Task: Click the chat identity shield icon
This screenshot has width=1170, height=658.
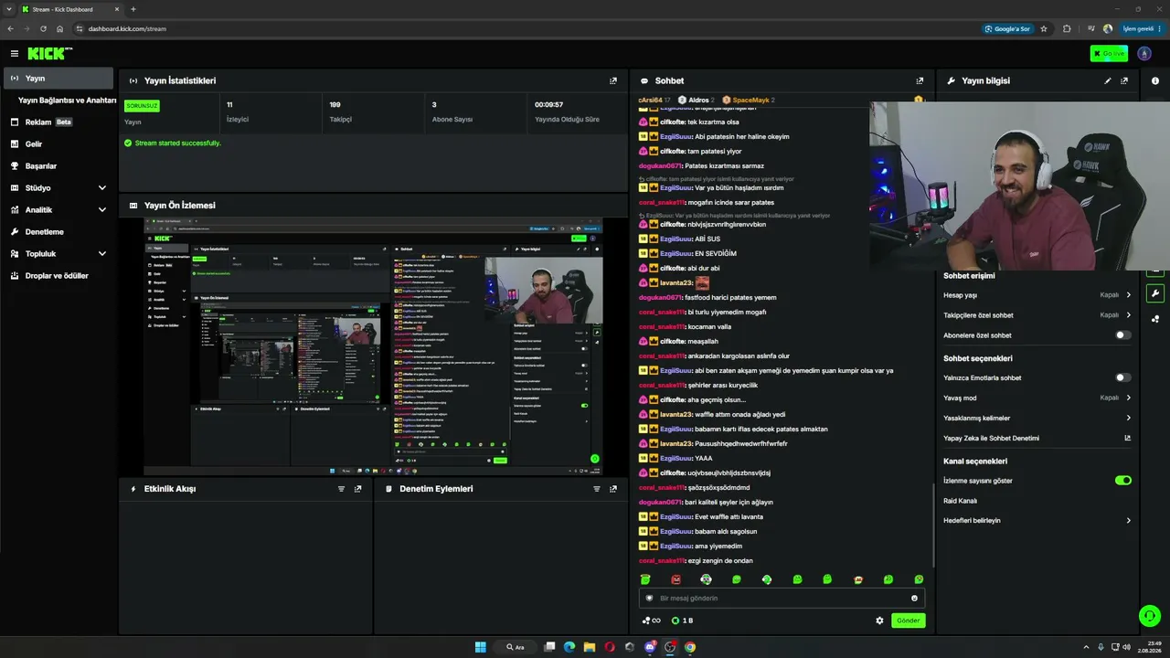Action: point(650,599)
